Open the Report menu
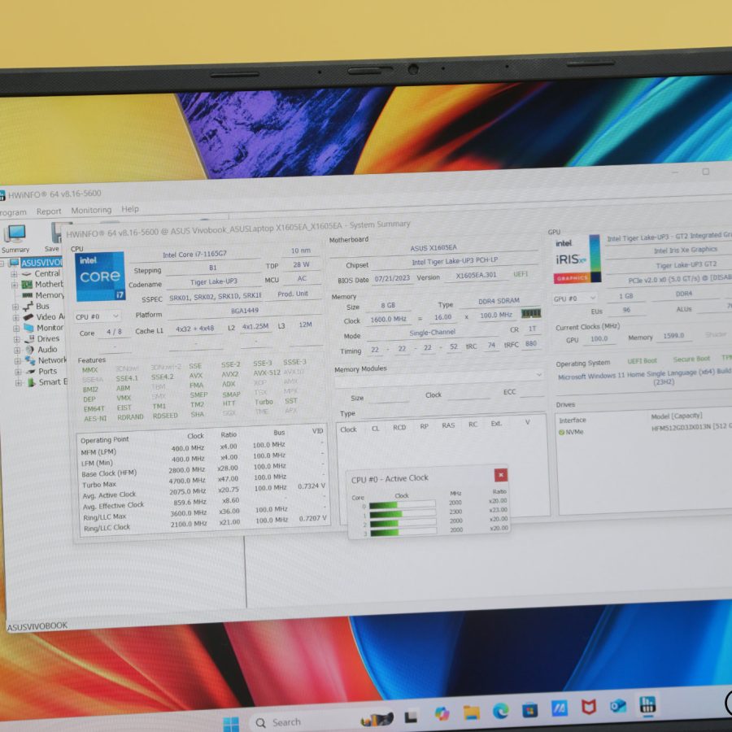This screenshot has width=732, height=732. (x=49, y=211)
